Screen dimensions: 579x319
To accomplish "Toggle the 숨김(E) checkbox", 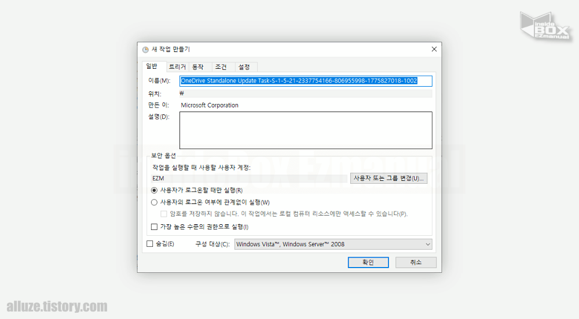I will tap(149, 244).
